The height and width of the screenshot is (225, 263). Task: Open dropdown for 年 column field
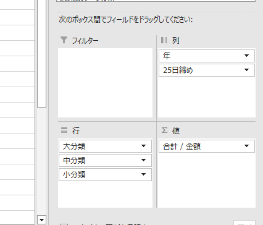coord(246,56)
